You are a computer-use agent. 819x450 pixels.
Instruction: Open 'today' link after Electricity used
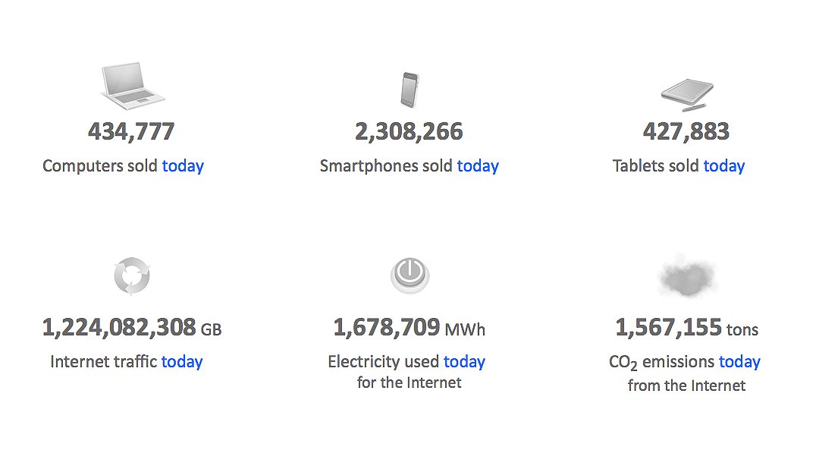[464, 362]
